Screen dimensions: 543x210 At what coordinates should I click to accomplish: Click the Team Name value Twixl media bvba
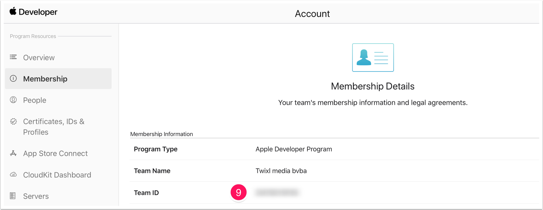[281, 171]
